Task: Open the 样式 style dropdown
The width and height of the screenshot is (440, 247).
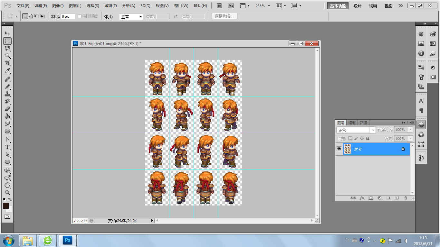Action: tap(131, 16)
